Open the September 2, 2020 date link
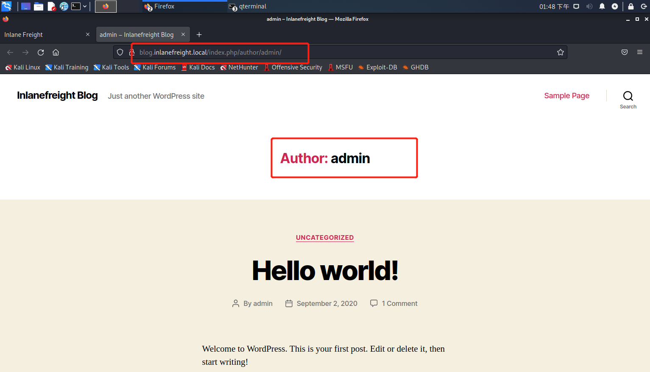Screen dimensions: 650x372 [327, 303]
